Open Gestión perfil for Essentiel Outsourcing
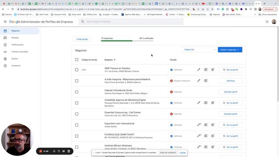Screen dimensions: 279x157 [x=231, y=114]
